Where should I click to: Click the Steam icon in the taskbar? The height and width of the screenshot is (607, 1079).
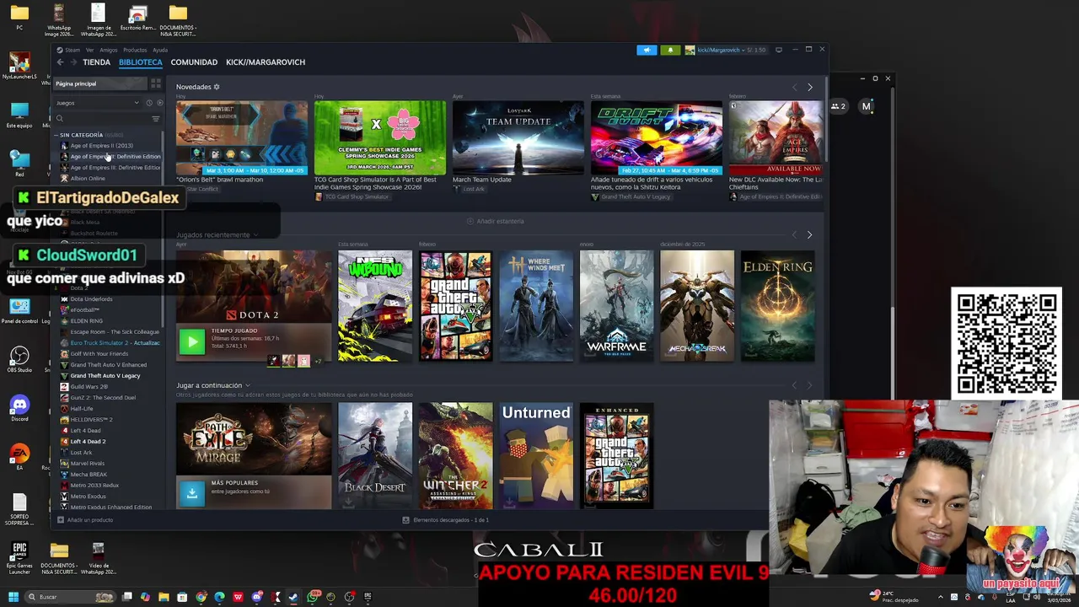tap(293, 597)
